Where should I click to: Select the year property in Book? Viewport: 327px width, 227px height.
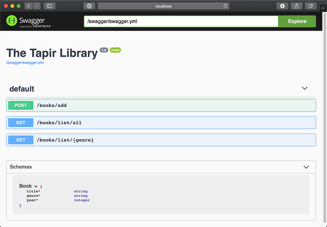(x=32, y=200)
